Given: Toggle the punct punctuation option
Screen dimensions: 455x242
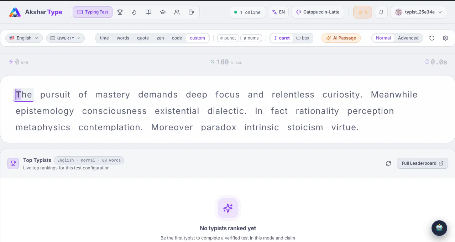Looking at the screenshot, I should pyautogui.click(x=228, y=38).
